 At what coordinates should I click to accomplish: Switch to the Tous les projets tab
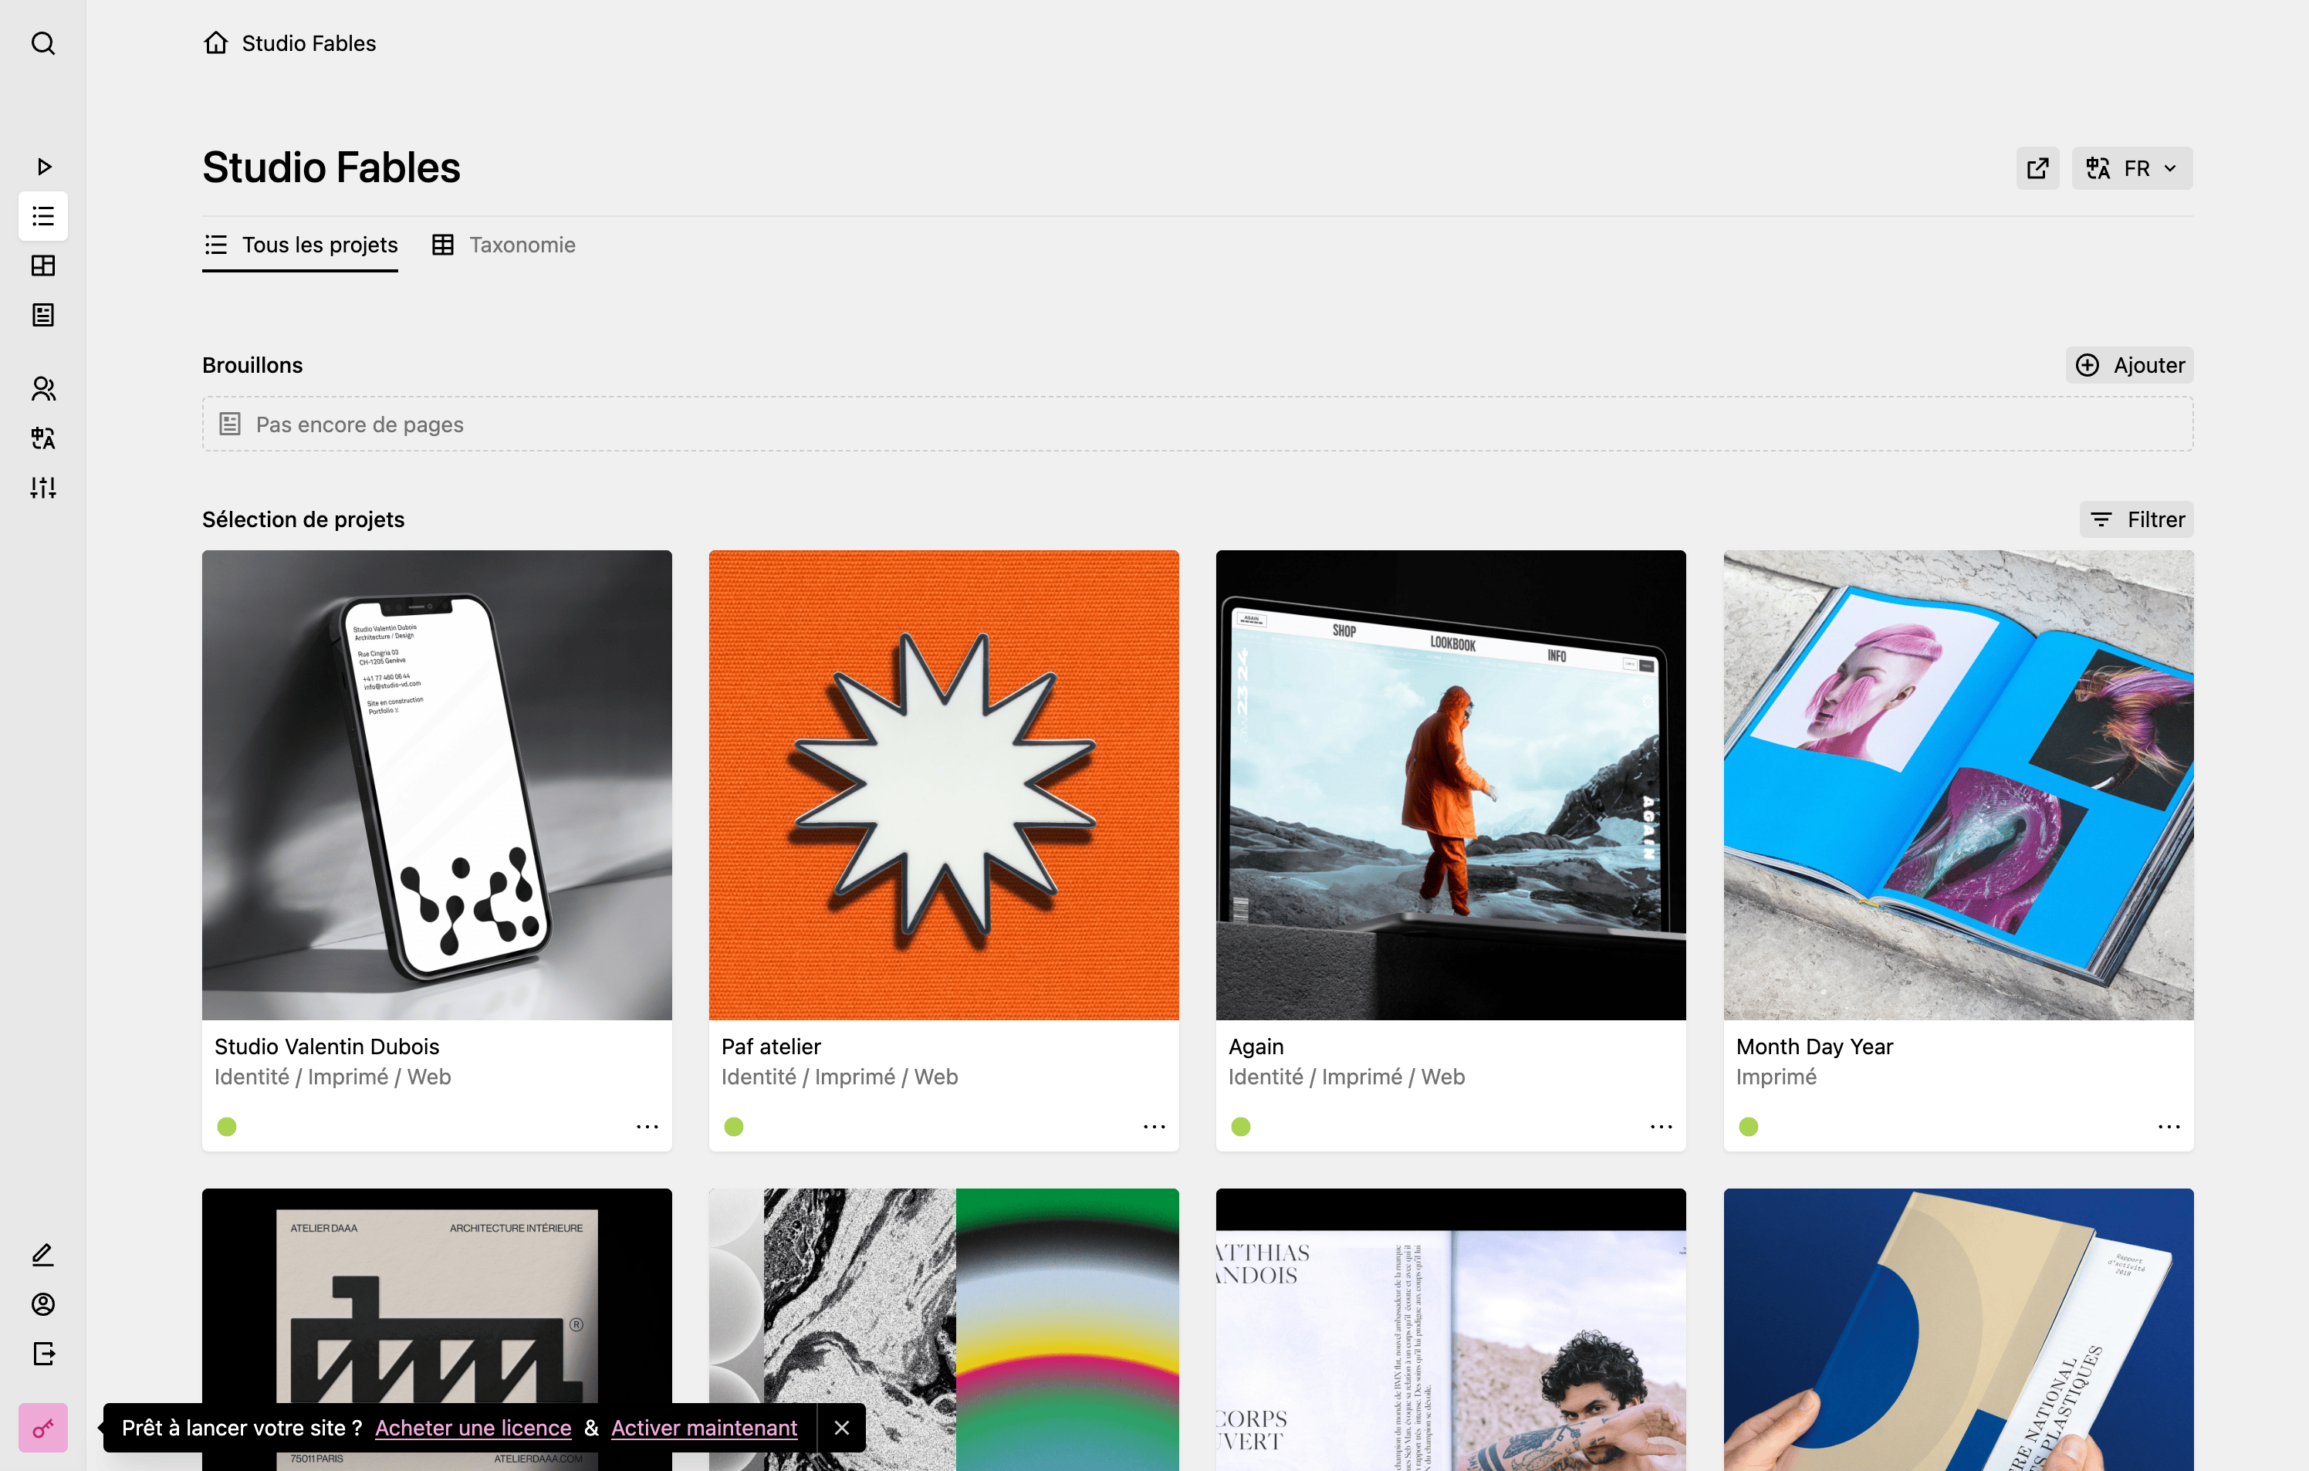click(300, 245)
